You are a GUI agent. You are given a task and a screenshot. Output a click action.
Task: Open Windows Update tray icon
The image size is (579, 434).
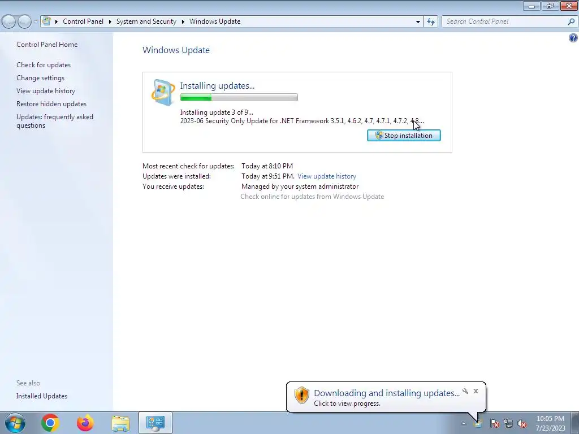tap(478, 423)
